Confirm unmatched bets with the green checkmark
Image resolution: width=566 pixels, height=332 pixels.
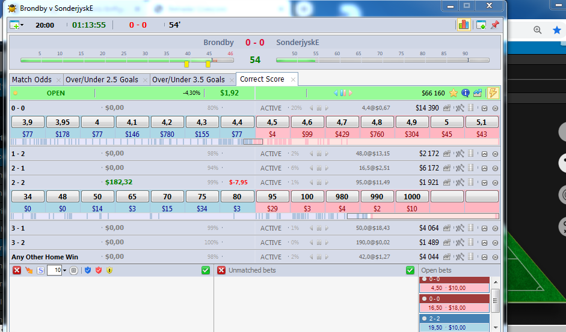410,270
